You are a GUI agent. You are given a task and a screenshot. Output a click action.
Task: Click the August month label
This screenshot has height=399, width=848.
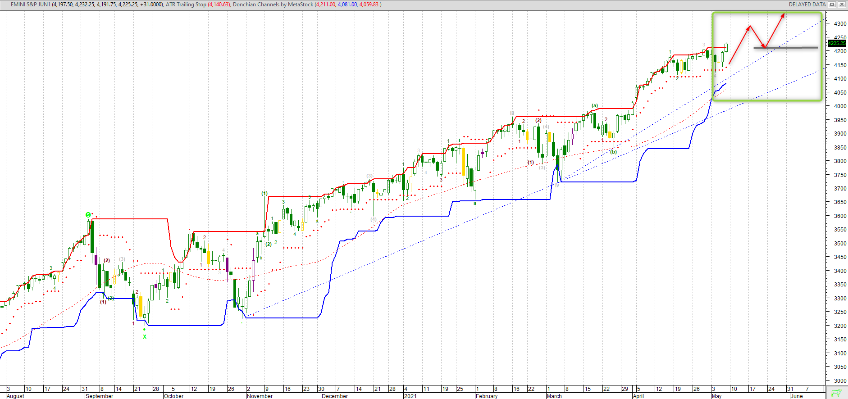coord(16,396)
